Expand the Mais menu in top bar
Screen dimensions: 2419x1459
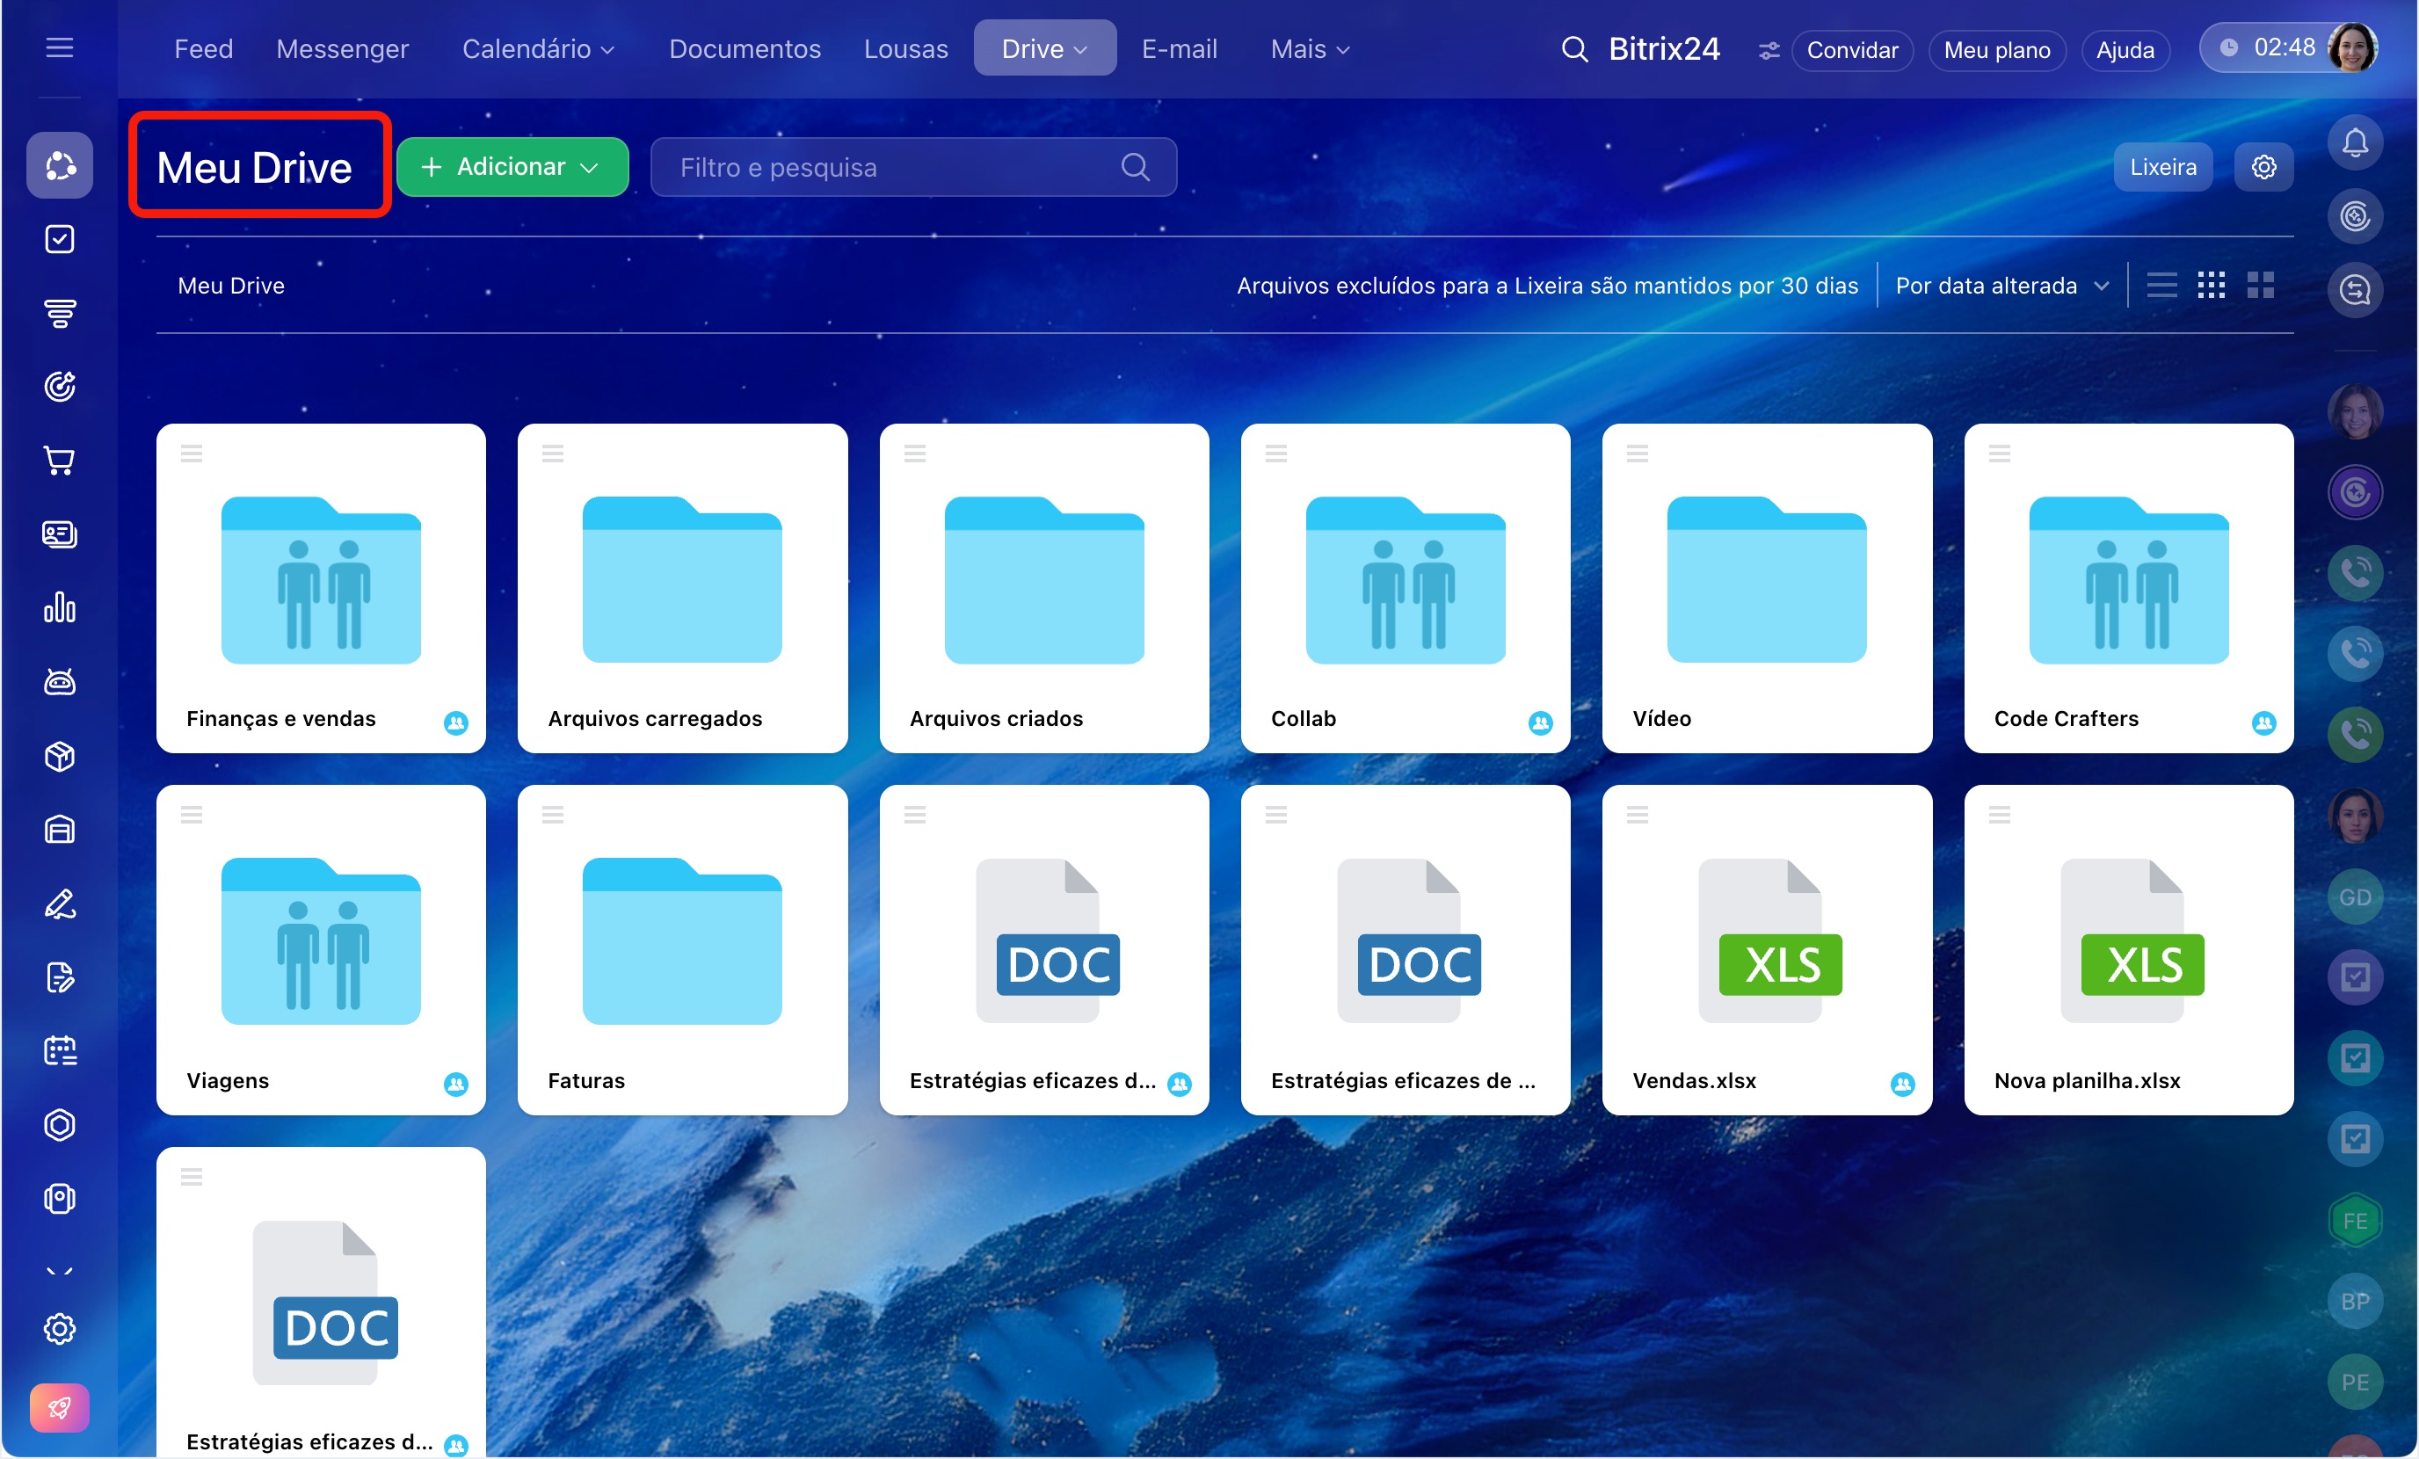[x=1310, y=49]
